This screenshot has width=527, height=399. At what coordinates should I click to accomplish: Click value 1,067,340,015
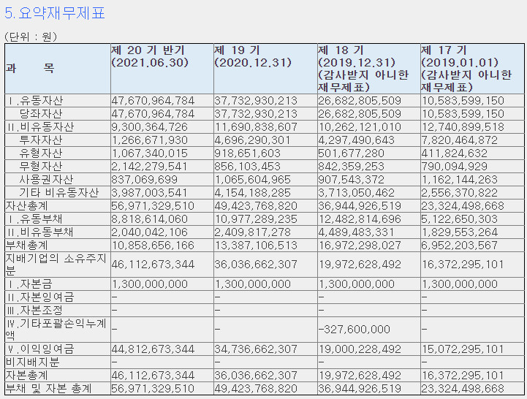coord(150,153)
